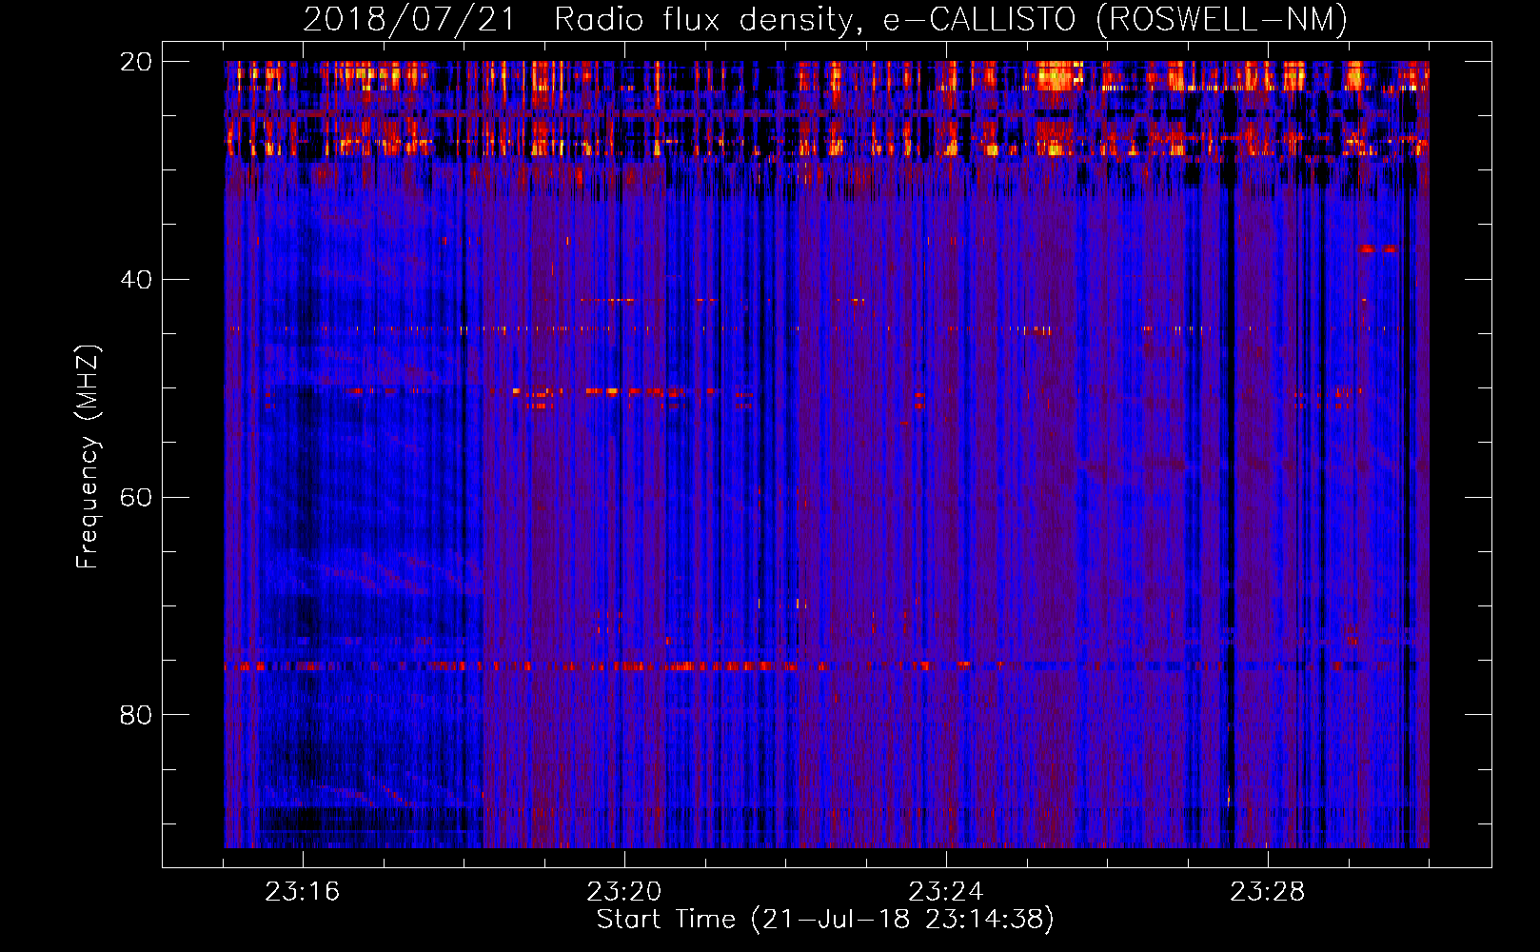Click the 'Frequency (MHZ)' y-axis label
Viewport: 1540px width, 952px height.
click(x=87, y=457)
